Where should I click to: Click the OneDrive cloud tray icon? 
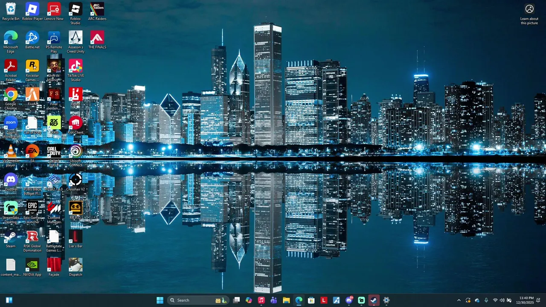pyautogui.click(x=477, y=300)
